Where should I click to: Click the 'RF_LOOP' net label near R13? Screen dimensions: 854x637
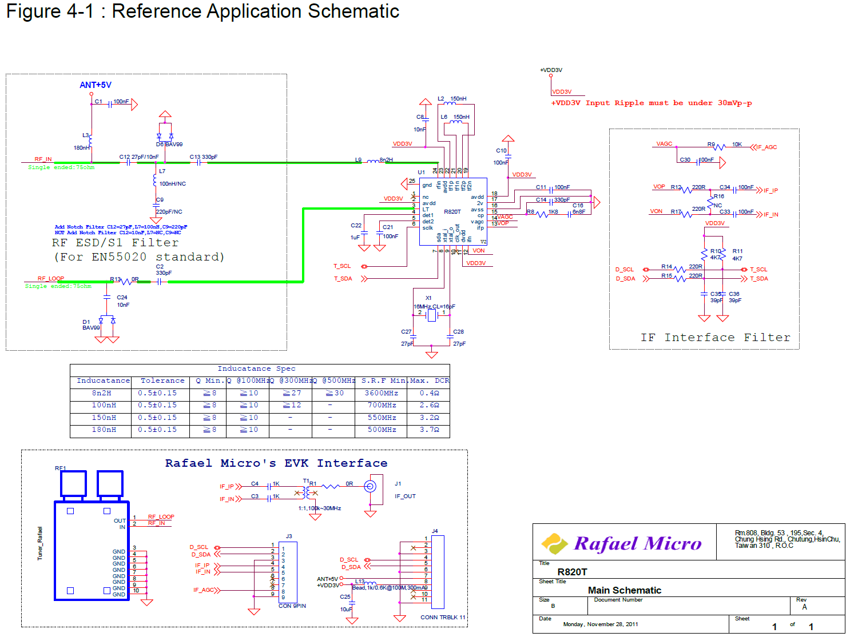tap(51, 279)
